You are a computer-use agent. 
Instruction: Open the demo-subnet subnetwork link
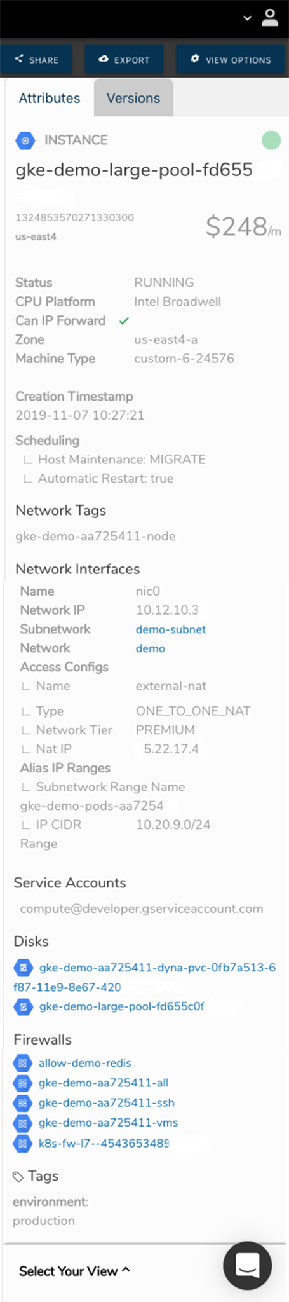point(171,629)
